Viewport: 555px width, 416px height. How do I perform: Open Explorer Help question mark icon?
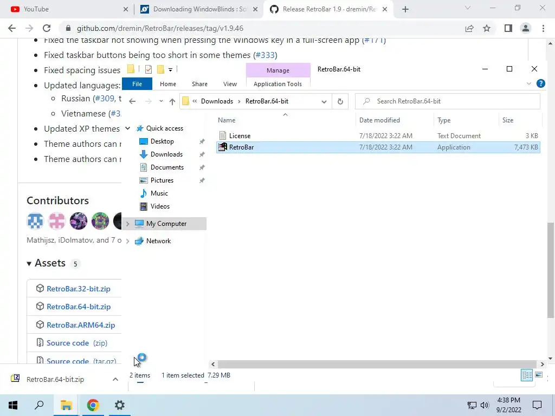tap(540, 83)
